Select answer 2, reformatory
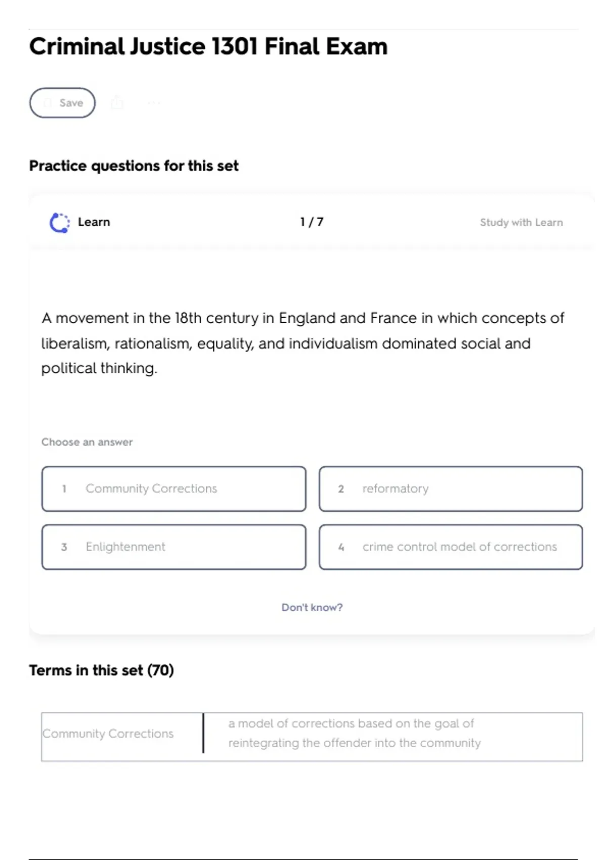Viewport: 607px width, 860px height. pyautogui.click(x=451, y=489)
